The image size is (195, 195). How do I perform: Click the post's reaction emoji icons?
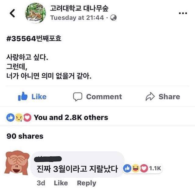tap(19, 117)
